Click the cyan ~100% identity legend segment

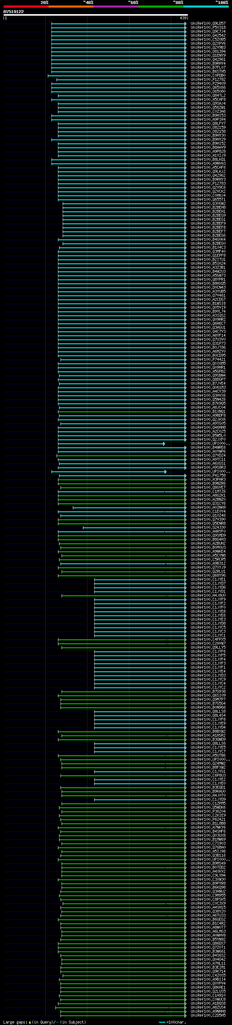[206, 7]
